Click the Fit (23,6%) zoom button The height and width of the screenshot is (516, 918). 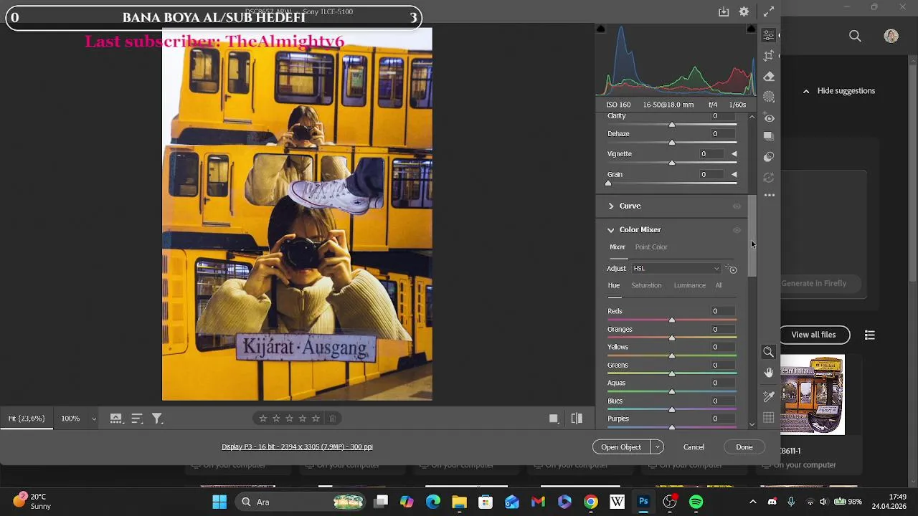(x=27, y=419)
